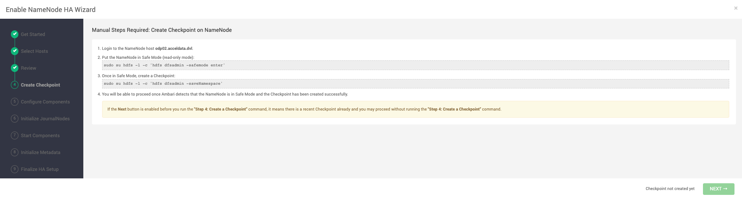Screen dimensions: 742x199
Task: Select Initialize JournalNodes step label
Action: point(45,119)
